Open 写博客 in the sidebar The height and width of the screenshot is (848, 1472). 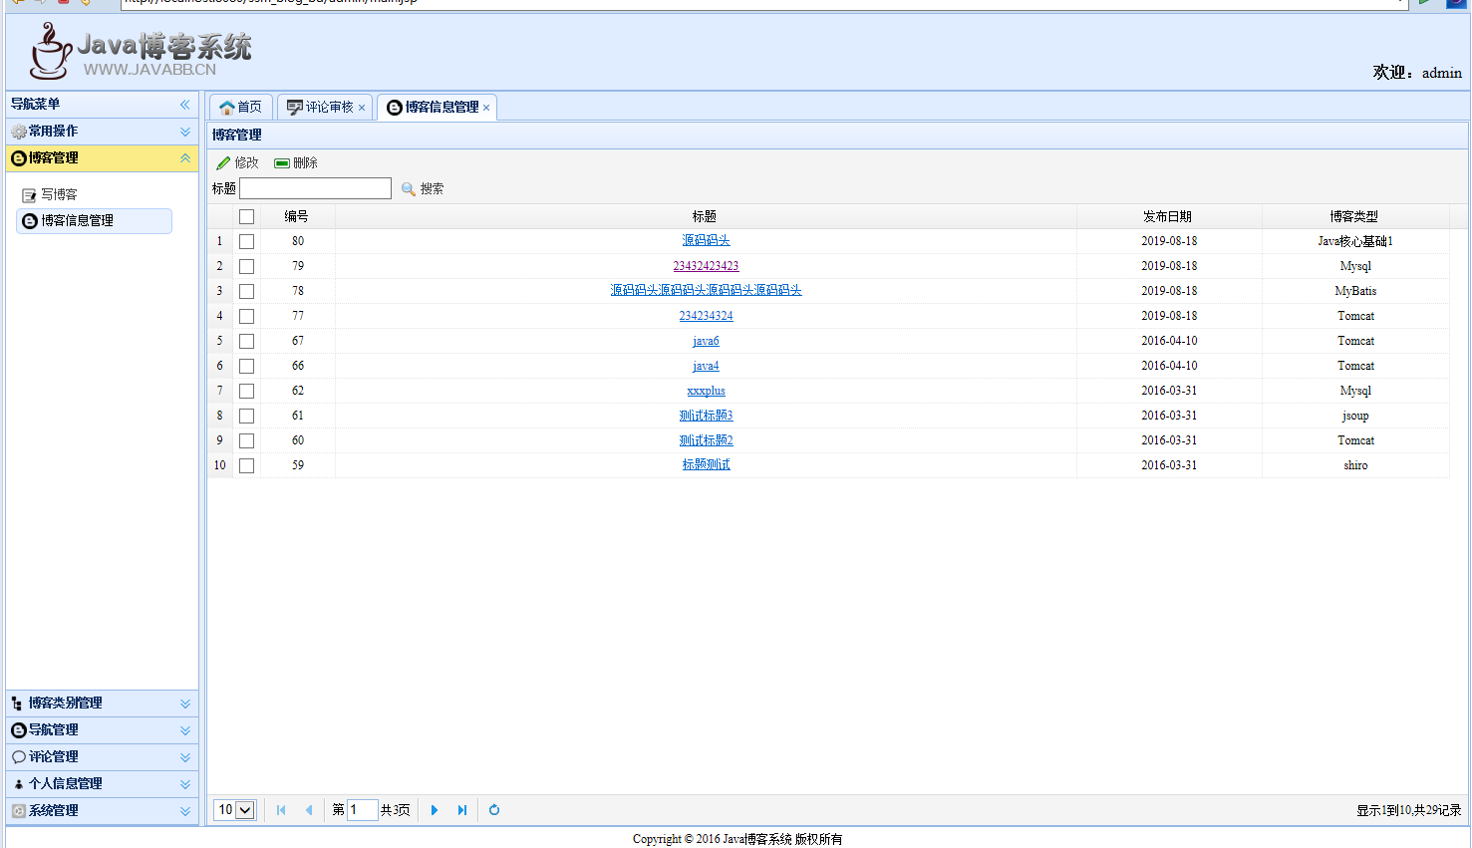tap(59, 195)
